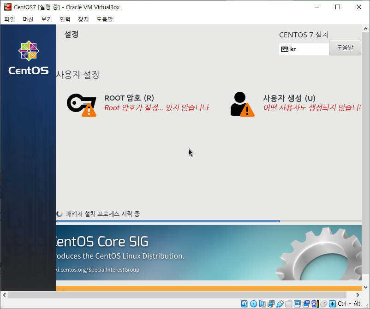Click 'Root 암호가 설정... 있지 않습니다' warning text
Screen dimensions: 370x309
click(x=156, y=108)
